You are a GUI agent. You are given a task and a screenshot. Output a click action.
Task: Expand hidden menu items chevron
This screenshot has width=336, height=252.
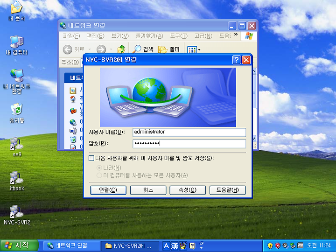[x=236, y=34]
